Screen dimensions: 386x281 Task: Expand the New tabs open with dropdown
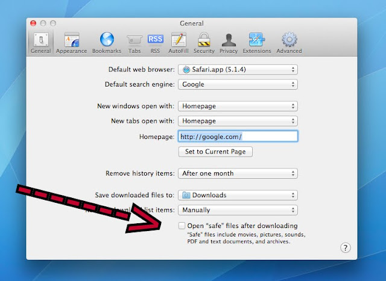238,121
